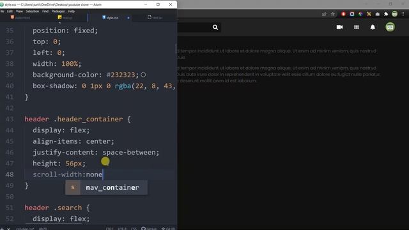The height and width of the screenshot is (230, 409).
Task: Click 'justify-content: space-between;' on line 46
Action: 96,152
